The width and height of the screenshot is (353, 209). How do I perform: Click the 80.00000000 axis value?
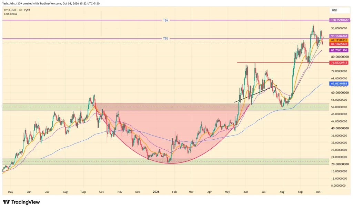[x=340, y=57]
